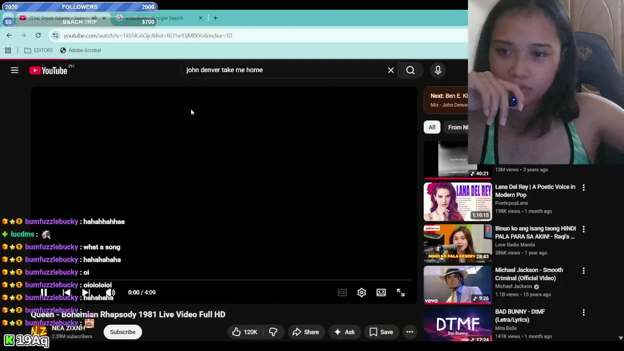Toggle closed captions on the player
This screenshot has width=624, height=351.
[x=342, y=292]
